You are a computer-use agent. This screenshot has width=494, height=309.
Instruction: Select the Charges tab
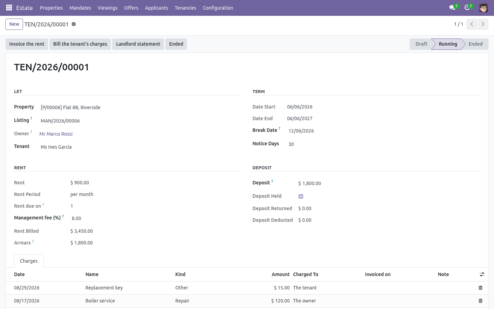[29, 261]
